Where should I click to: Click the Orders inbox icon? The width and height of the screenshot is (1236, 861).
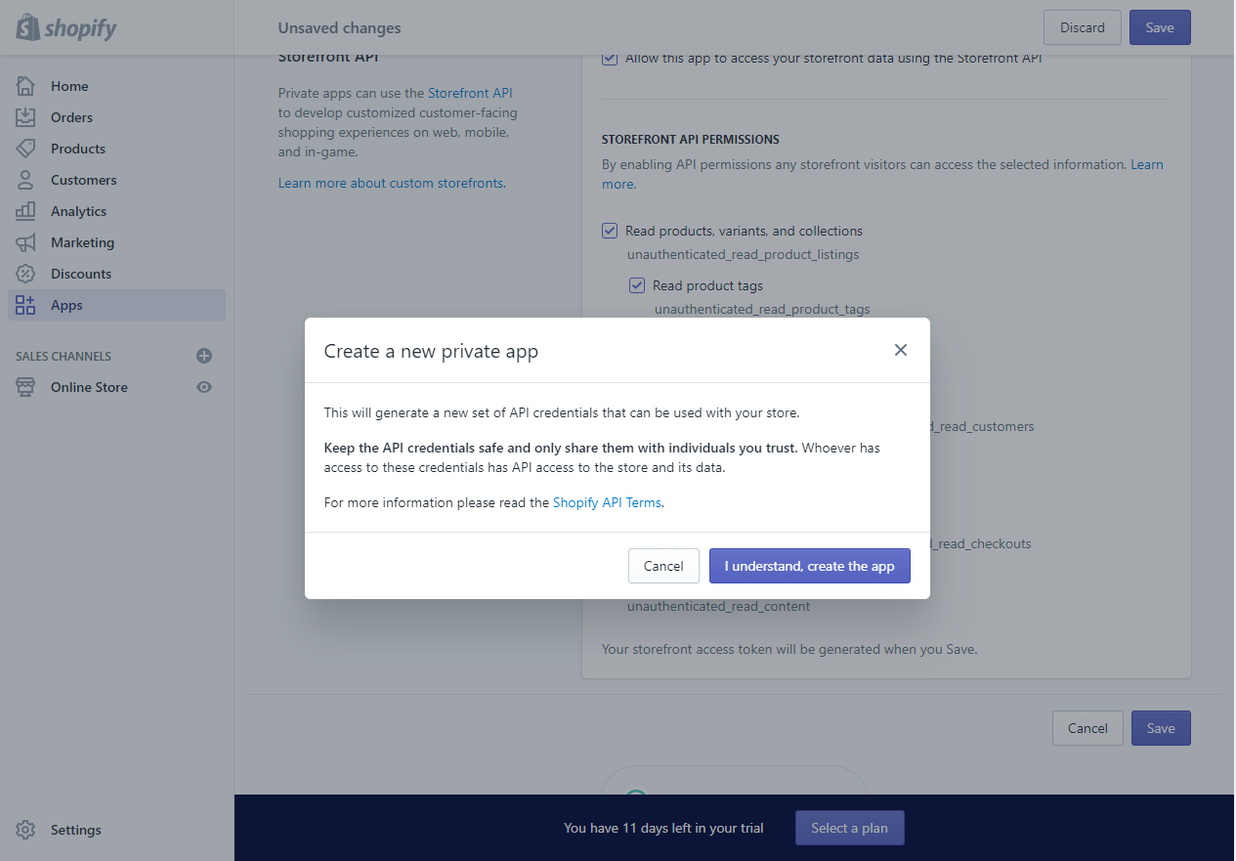pos(25,117)
